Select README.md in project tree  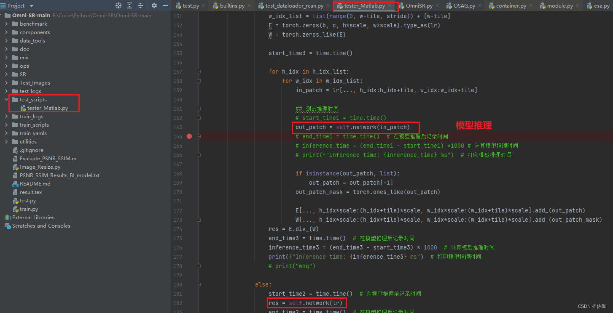click(x=32, y=184)
